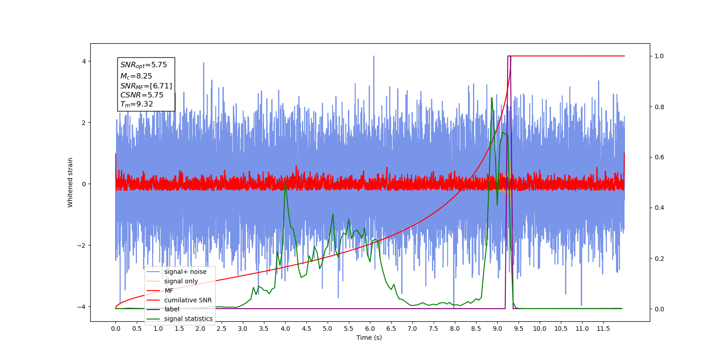Click the 'Whitened strain' y-axis label

(70, 182)
